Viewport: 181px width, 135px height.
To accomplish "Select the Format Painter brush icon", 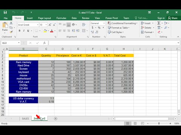I will pos(11,32).
